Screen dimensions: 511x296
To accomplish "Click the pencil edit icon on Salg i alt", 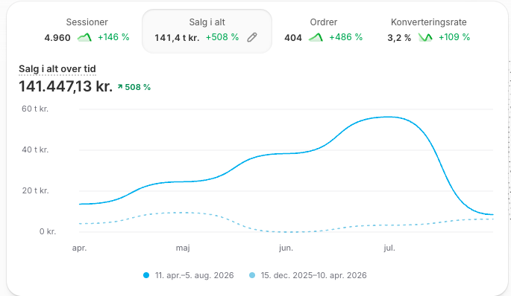I will pos(252,37).
